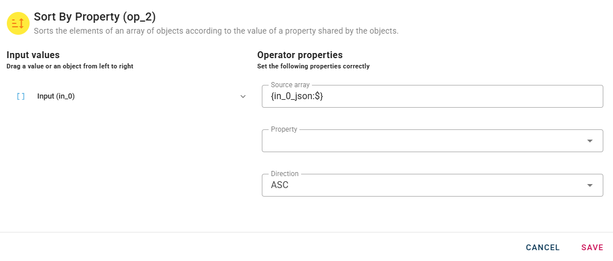Click the 'Set the following properties' hint
The image size is (613, 261).
(x=313, y=67)
